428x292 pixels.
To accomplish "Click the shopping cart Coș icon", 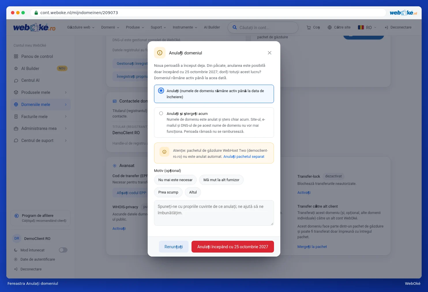I will (x=309, y=27).
